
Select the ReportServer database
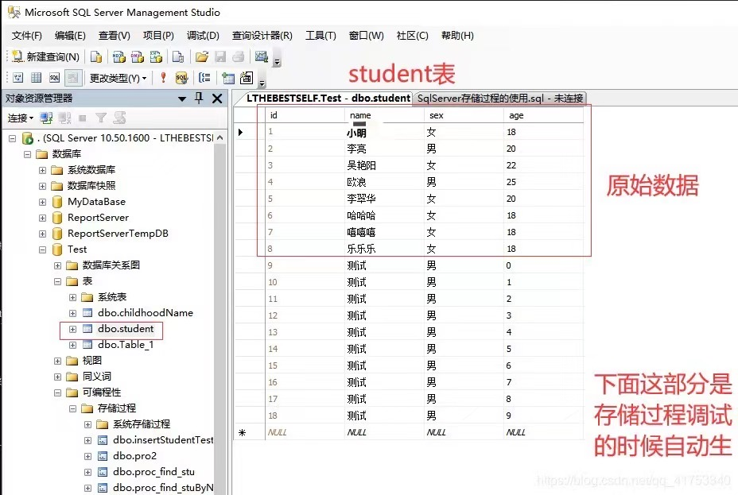[98, 218]
